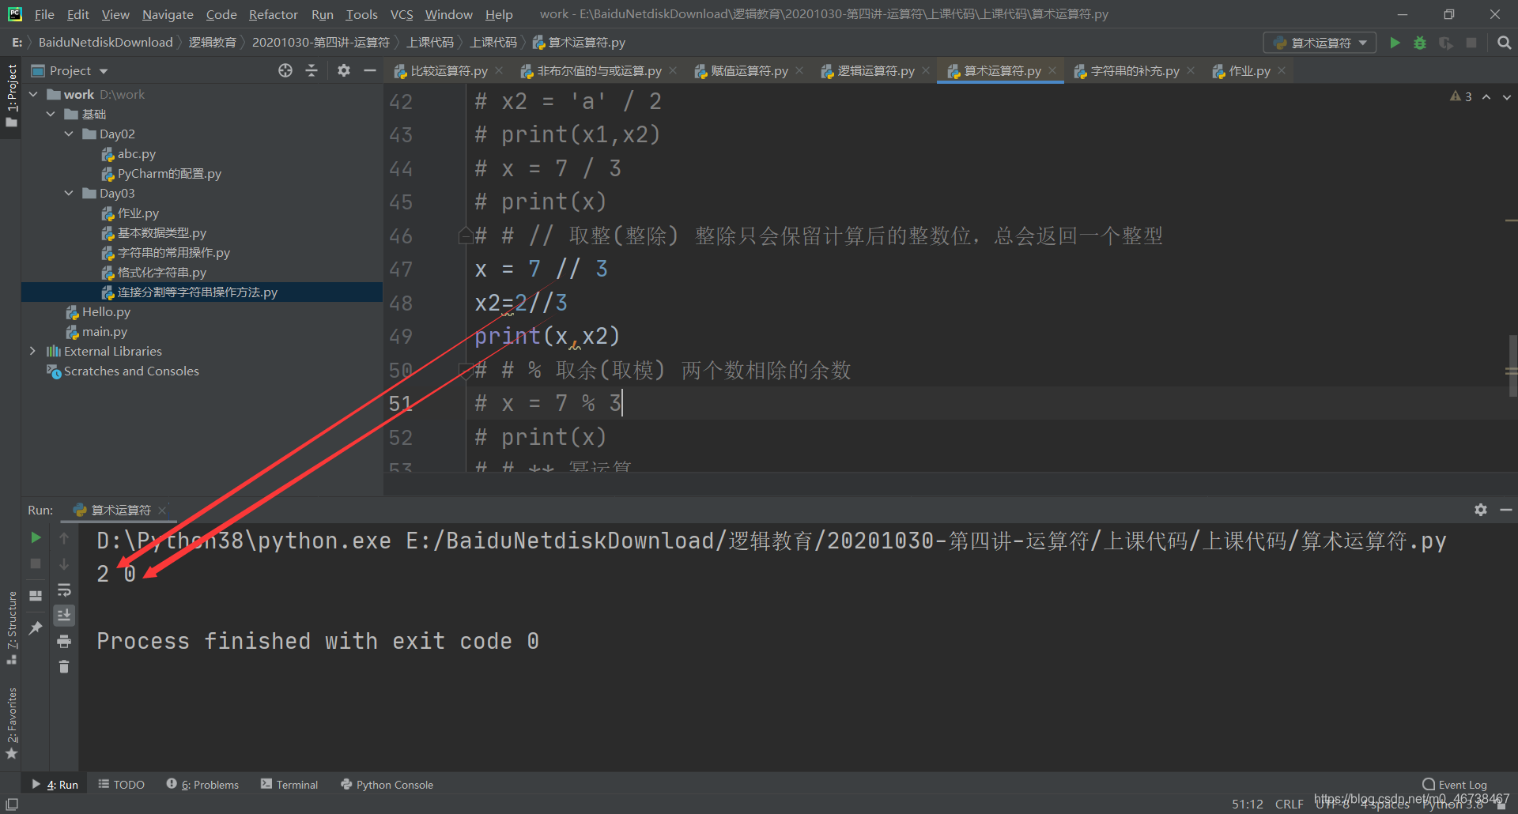
Task: Move up stack trace arrow
Action: [64, 537]
